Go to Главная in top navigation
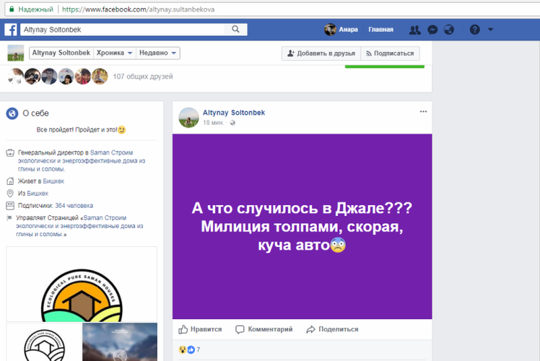 point(380,30)
